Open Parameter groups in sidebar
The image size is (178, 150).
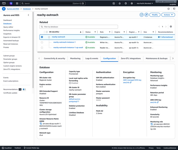[x=10, y=59]
